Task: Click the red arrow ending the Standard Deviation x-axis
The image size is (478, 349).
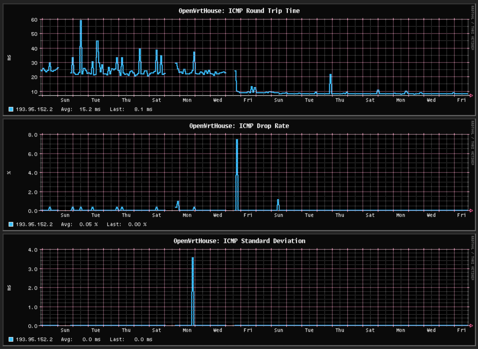Action: [471, 326]
